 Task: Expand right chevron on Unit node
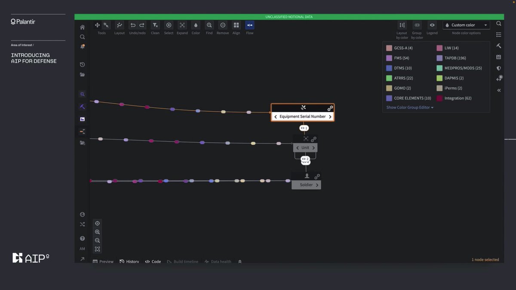click(313, 148)
